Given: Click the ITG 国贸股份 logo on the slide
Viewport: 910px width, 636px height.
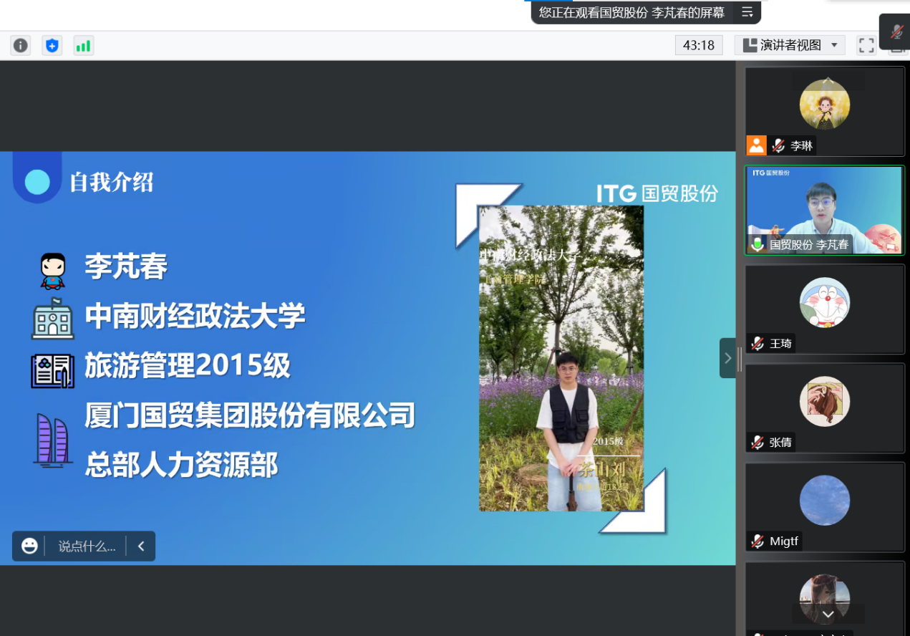Looking at the screenshot, I should click(x=657, y=193).
